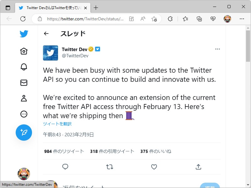The height and width of the screenshot is (188, 251).
Task: Share the tweet using the share icon
Action: [198, 167]
